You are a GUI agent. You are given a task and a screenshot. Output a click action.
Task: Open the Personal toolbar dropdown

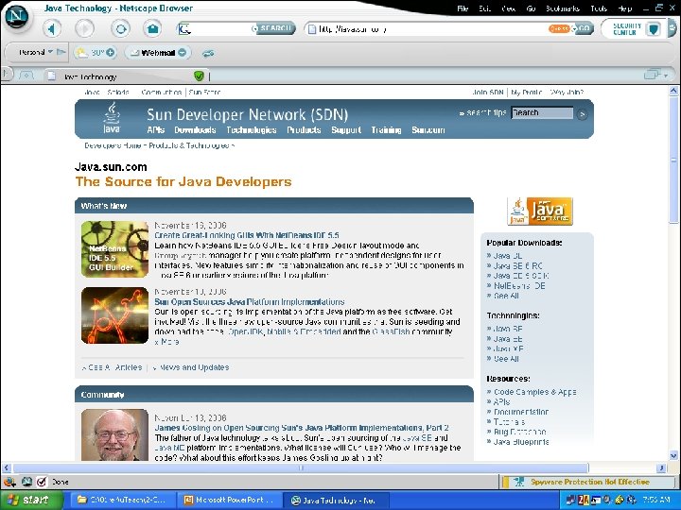[36, 52]
